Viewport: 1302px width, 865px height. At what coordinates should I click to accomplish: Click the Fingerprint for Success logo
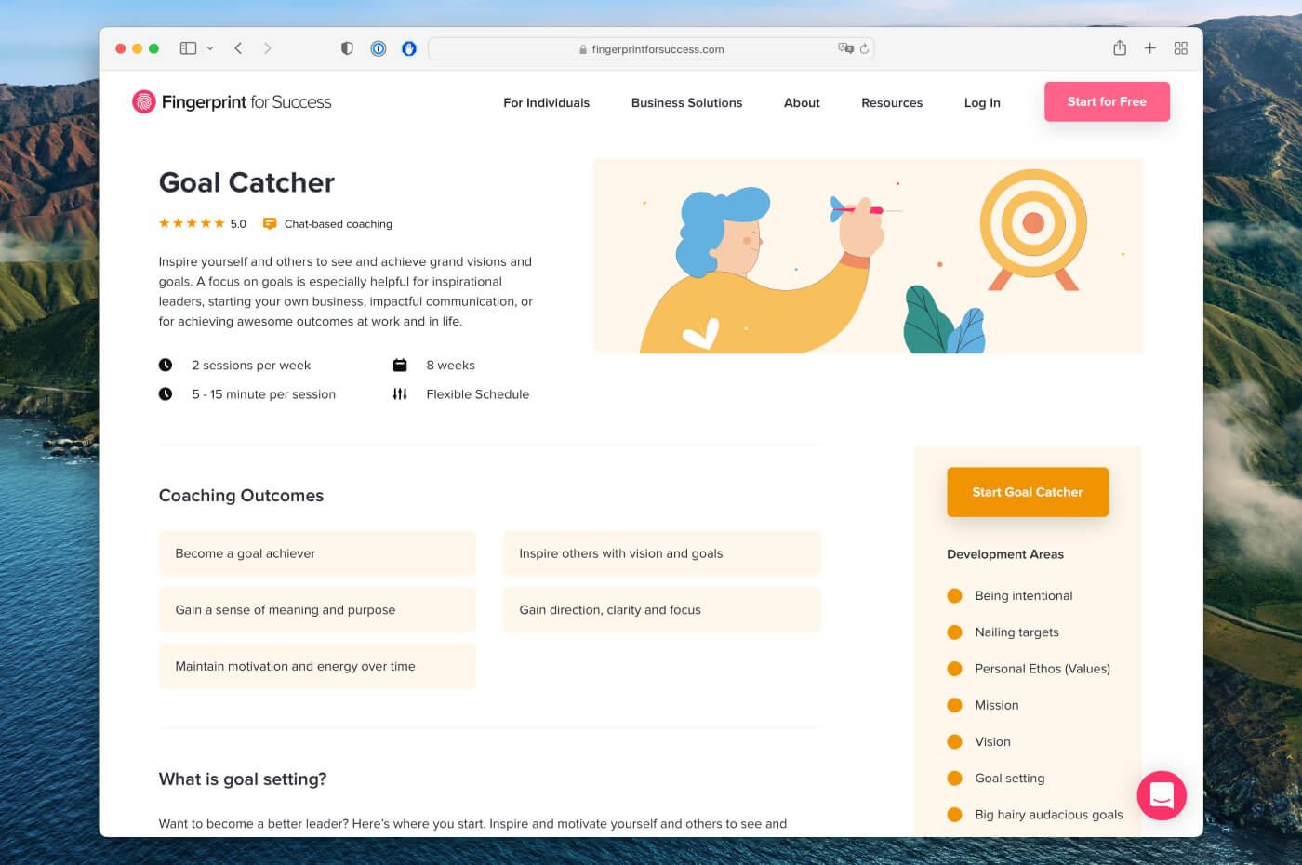pyautogui.click(x=232, y=101)
